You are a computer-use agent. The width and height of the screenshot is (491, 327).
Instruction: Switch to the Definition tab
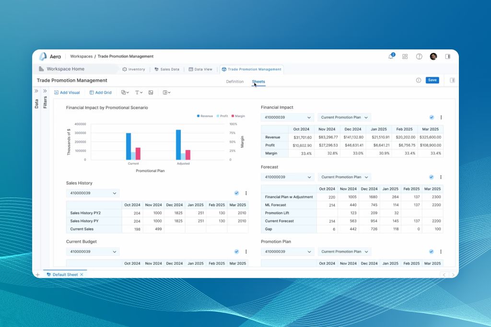[234, 82]
